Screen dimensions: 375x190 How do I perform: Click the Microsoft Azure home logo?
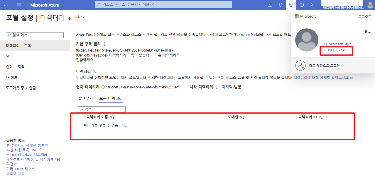(45, 5)
